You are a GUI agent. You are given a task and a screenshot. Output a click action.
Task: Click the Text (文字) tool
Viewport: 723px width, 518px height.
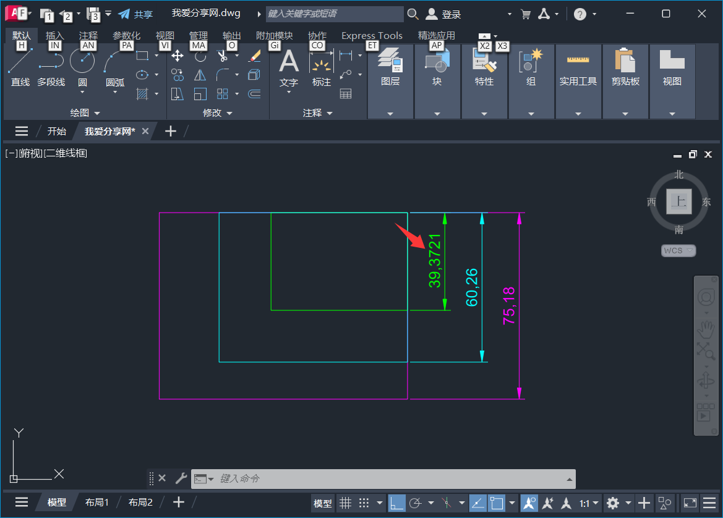click(289, 68)
